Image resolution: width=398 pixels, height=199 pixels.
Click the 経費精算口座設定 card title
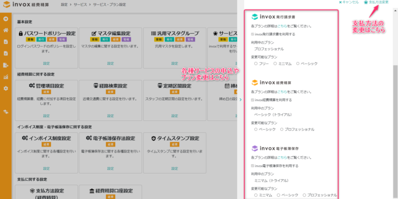tap(114, 191)
